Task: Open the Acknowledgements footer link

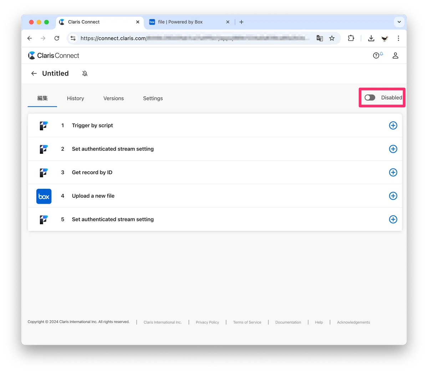Action: (x=353, y=322)
